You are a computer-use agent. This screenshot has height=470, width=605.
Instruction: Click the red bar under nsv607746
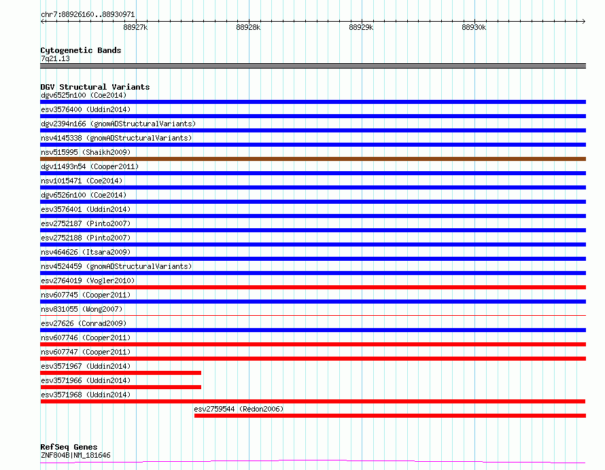[x=313, y=344]
